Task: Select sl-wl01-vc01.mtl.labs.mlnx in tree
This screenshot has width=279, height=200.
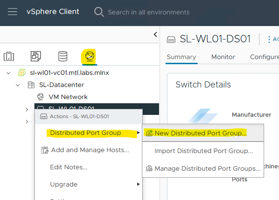Action: pos(69,73)
